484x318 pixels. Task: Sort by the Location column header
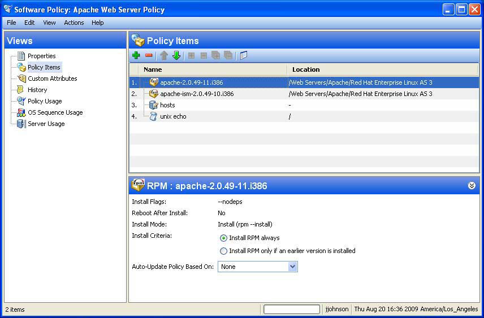click(x=383, y=69)
